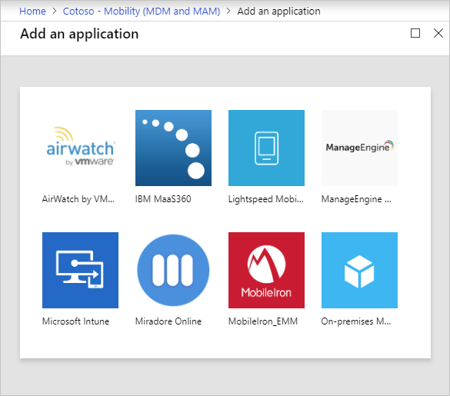Image resolution: width=450 pixels, height=396 pixels.
Task: Open the Microsoft Intune app icon
Action: (x=80, y=270)
